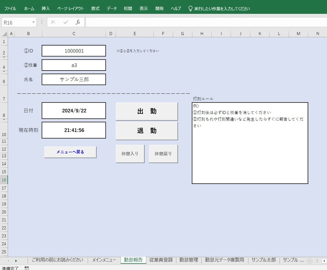
Task: Click the add new sheet plus icon
Action: 310,261
